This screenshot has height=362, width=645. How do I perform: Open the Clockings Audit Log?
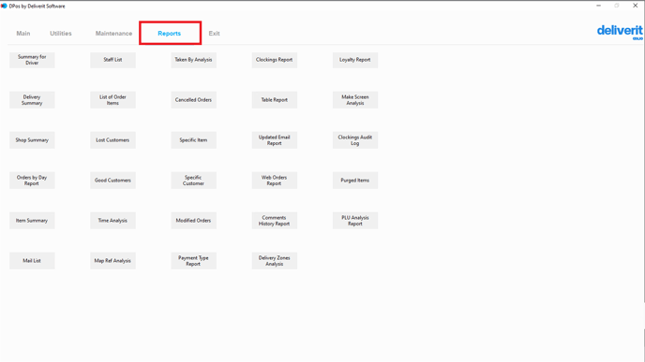click(355, 140)
